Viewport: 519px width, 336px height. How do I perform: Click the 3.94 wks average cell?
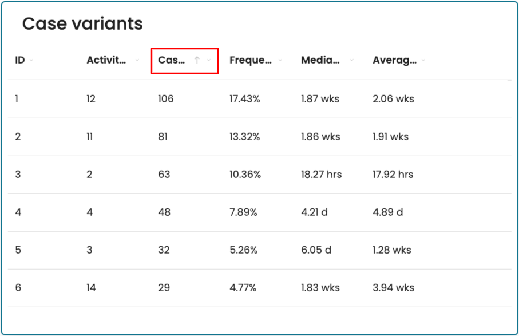(393, 288)
